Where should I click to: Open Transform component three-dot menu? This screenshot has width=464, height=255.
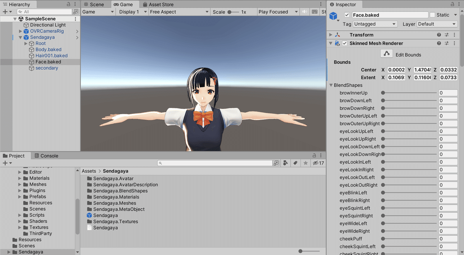pos(454,35)
